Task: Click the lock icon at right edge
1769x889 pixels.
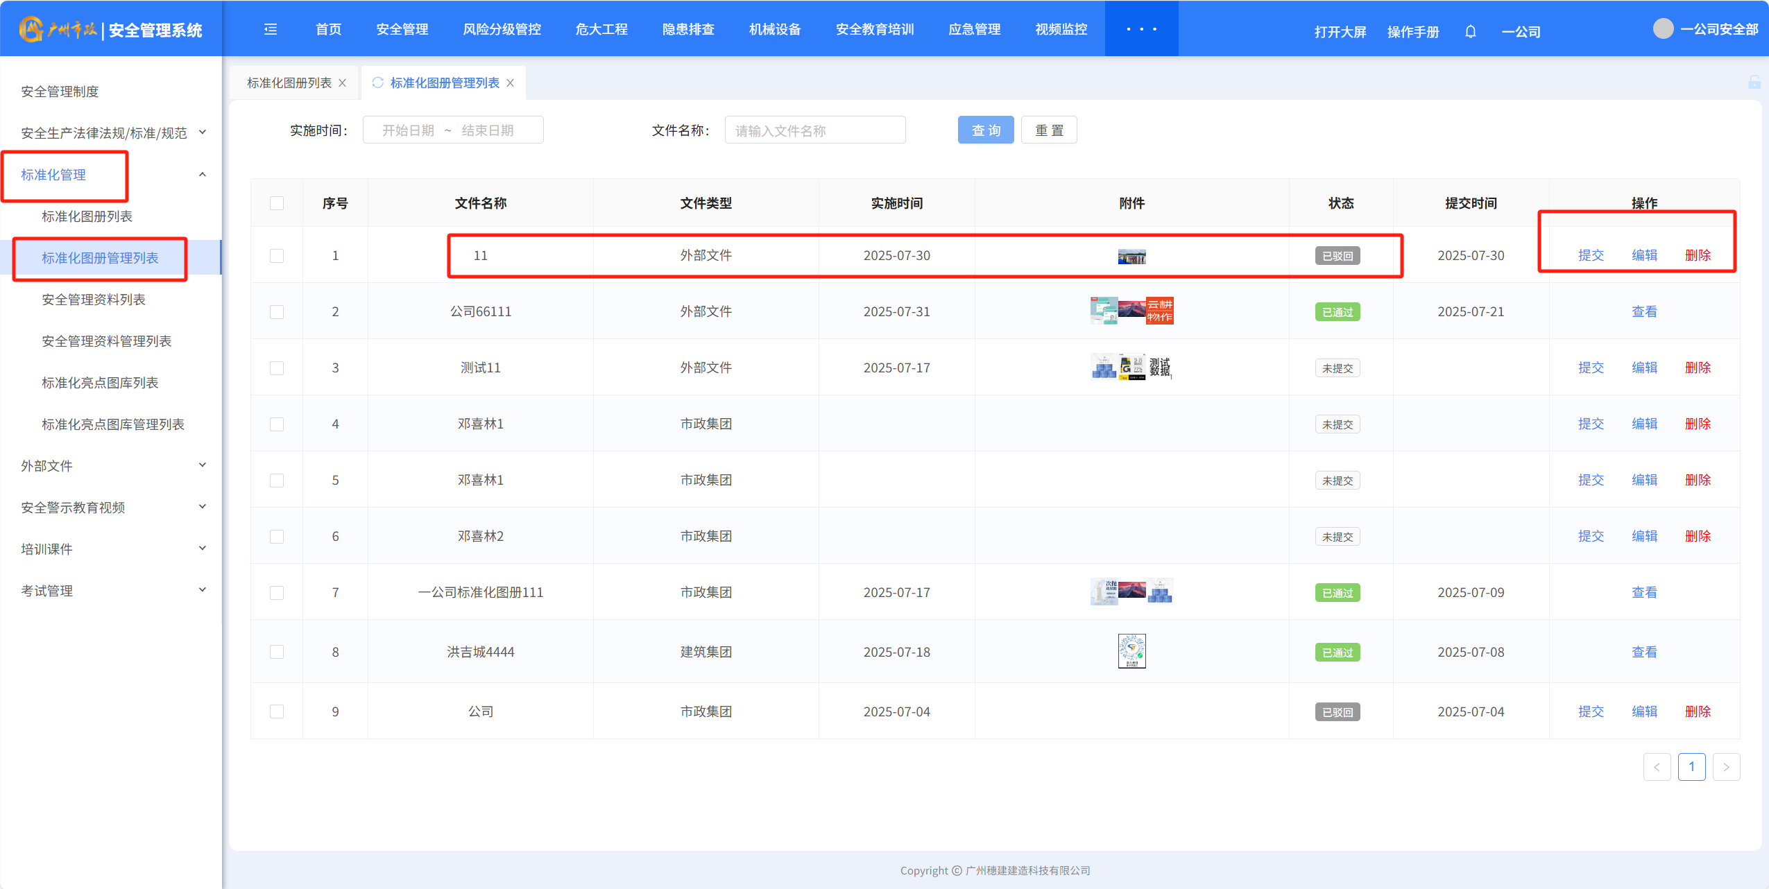Action: click(x=1754, y=83)
